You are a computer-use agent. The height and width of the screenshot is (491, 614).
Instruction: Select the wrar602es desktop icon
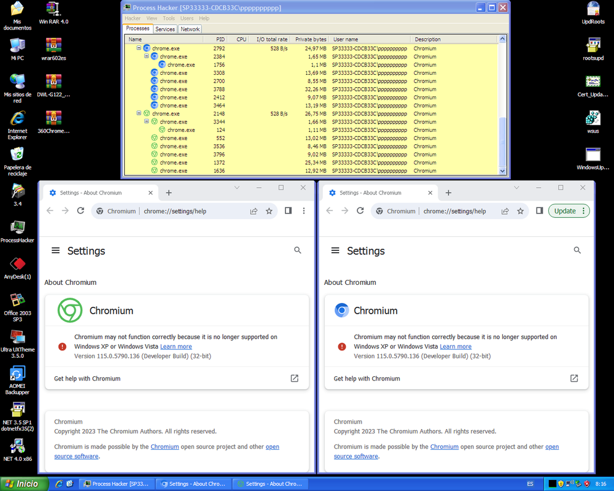(53, 49)
